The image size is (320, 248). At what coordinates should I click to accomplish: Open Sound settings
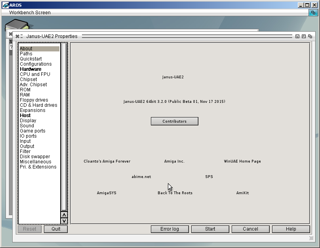(x=39, y=126)
